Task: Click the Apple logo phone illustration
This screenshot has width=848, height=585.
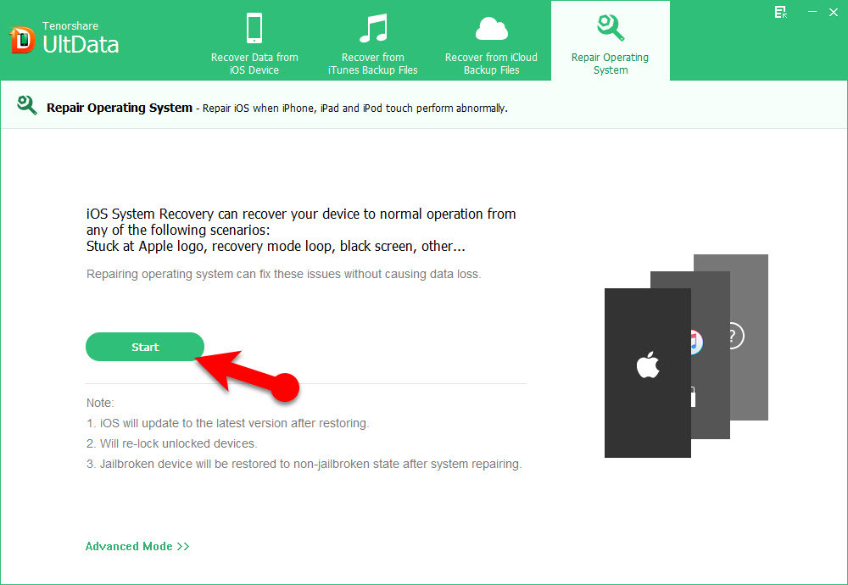Action: [647, 372]
